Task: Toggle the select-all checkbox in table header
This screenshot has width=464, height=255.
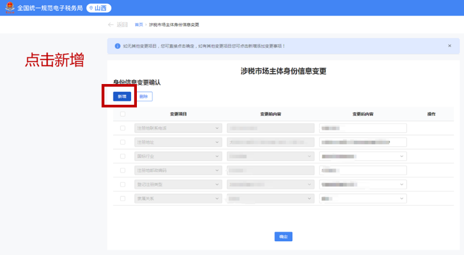Action: (122, 114)
